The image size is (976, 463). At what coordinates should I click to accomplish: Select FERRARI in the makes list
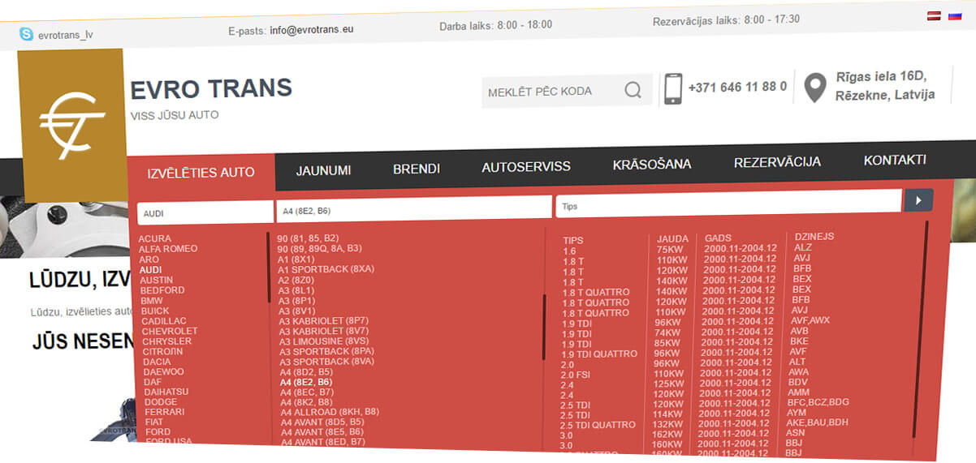pos(165,412)
